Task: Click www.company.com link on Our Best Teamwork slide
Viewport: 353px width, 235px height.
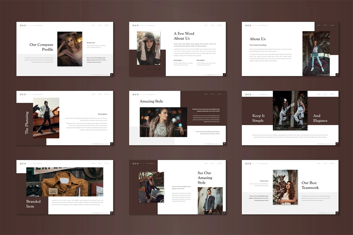Action: [263, 163]
